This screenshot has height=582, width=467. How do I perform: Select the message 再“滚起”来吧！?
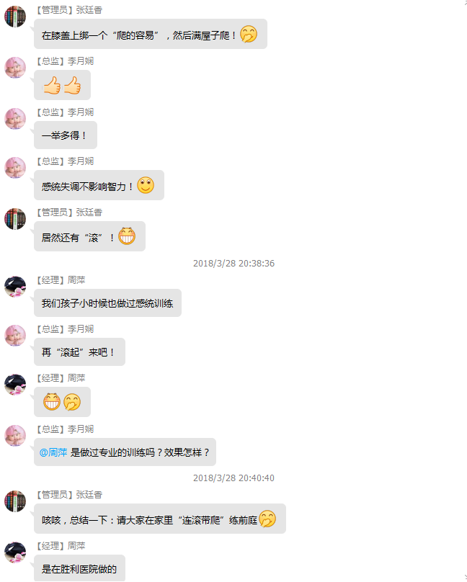tap(79, 352)
